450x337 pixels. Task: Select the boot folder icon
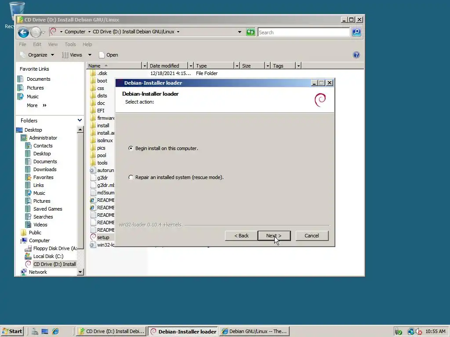pyautogui.click(x=93, y=81)
